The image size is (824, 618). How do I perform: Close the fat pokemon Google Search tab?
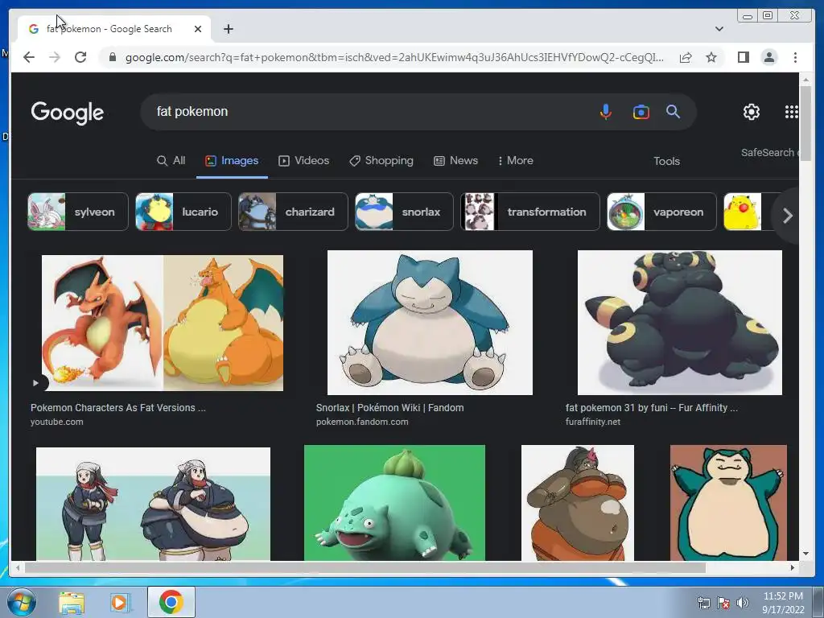(x=198, y=29)
